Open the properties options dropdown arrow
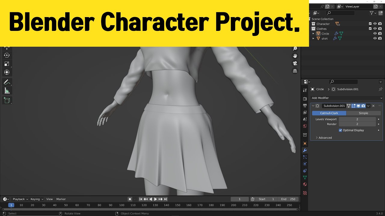This screenshot has width=385, height=216. (380, 82)
